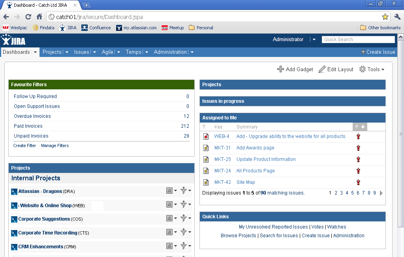Bookmark this page with the star icon
Image resolution: width=404 pixels, height=257 pixels.
click(385, 17)
